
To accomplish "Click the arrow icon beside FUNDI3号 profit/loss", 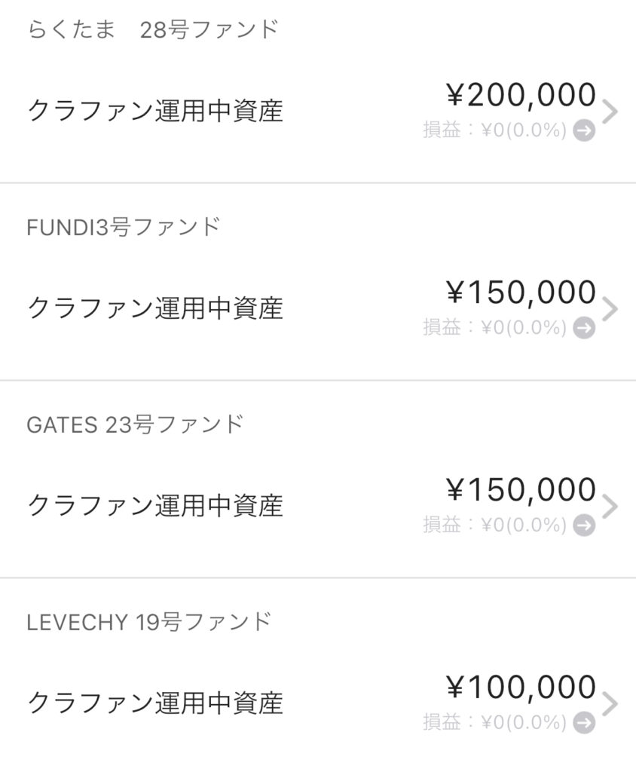I will (584, 328).
